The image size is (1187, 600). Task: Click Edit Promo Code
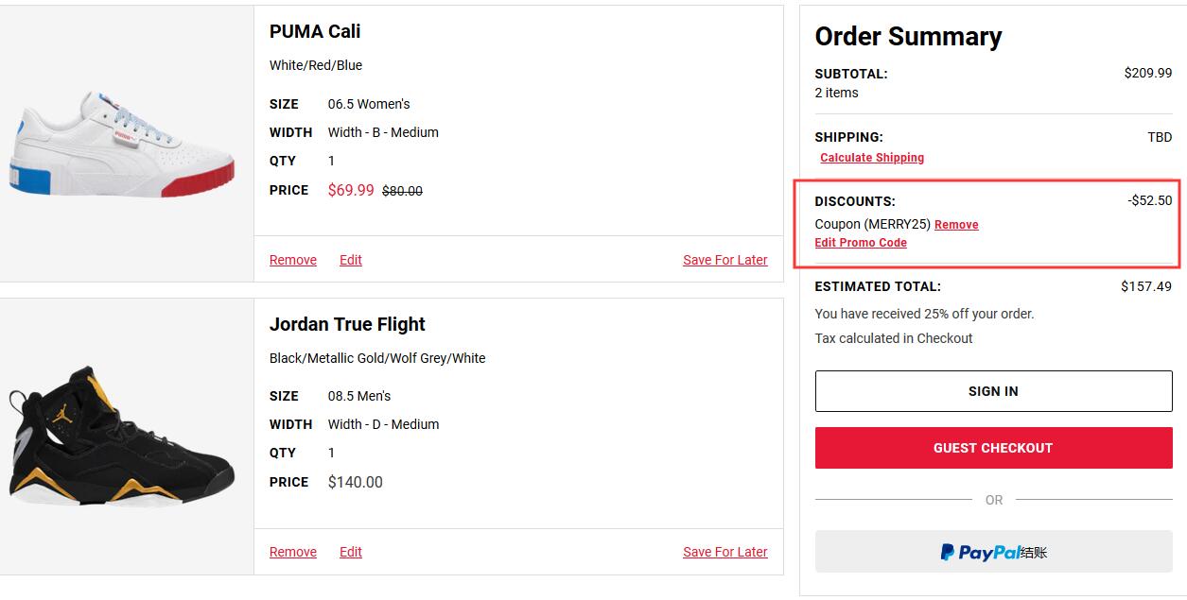point(861,243)
